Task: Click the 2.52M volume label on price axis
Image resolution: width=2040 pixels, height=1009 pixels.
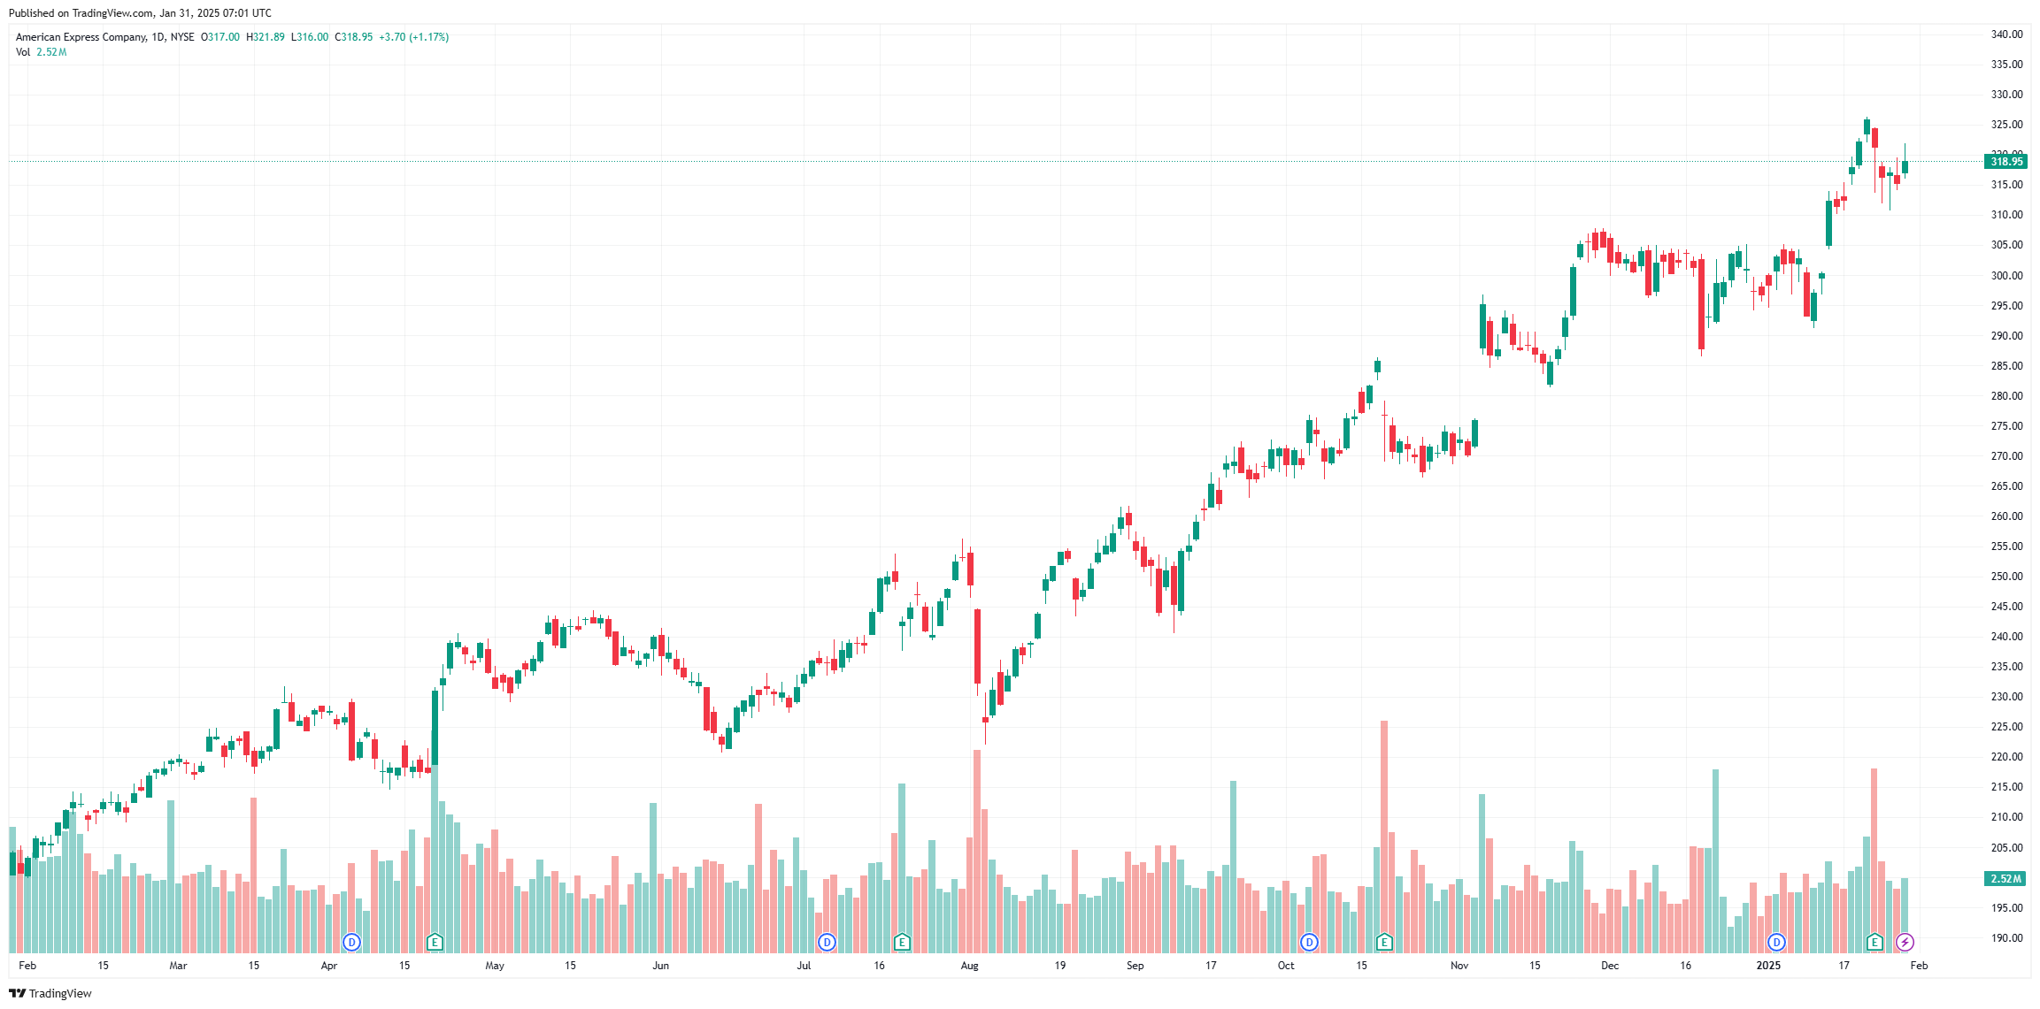Action: tap(2006, 878)
